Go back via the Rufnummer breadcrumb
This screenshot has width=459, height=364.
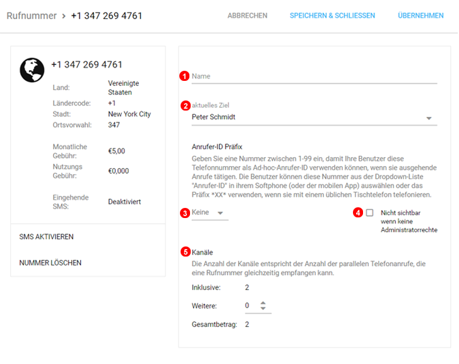point(32,16)
